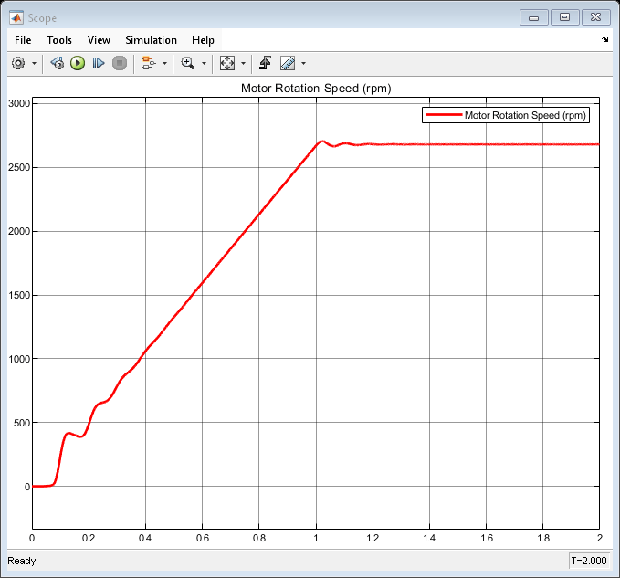This screenshot has width=620, height=578.
Task: Click Scale Axes Limits icon
Action: point(227,63)
